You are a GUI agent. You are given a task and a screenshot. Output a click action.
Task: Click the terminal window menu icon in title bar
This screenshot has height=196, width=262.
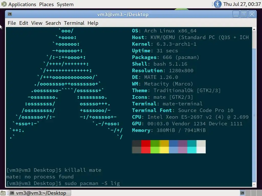pos(10,14)
